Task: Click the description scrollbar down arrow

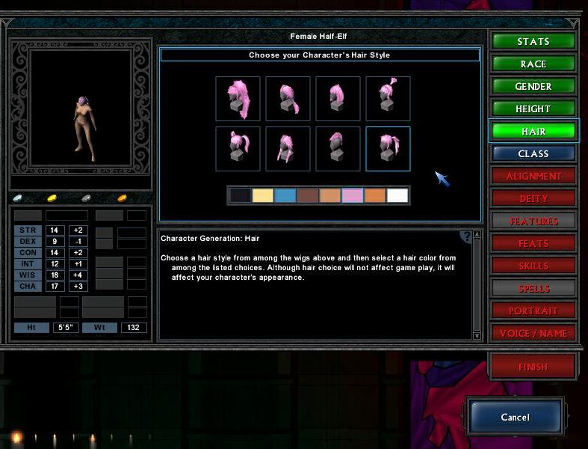Action: click(477, 335)
